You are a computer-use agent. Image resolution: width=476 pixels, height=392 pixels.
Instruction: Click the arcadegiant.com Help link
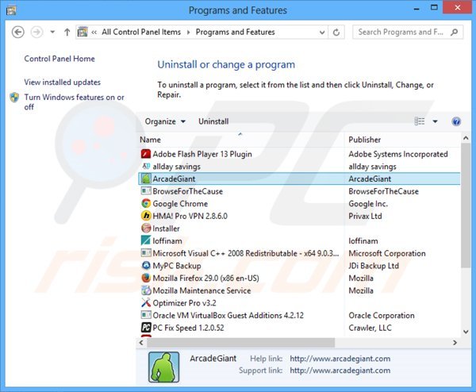coord(340,359)
